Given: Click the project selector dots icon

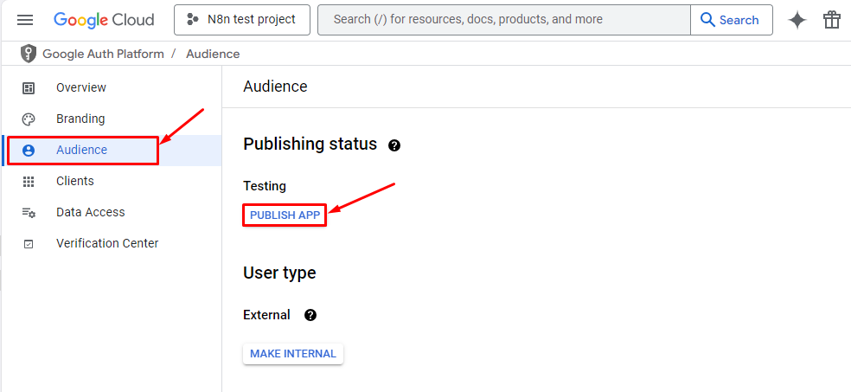Looking at the screenshot, I should [x=193, y=20].
